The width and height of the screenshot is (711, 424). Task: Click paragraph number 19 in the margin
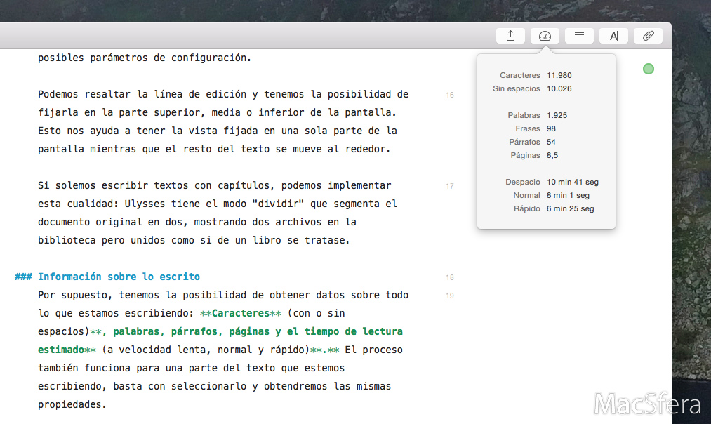coord(450,296)
